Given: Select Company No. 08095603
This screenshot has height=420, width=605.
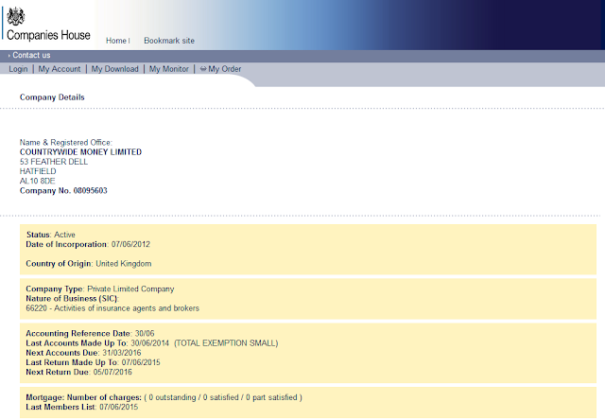Looking at the screenshot, I should (x=63, y=191).
